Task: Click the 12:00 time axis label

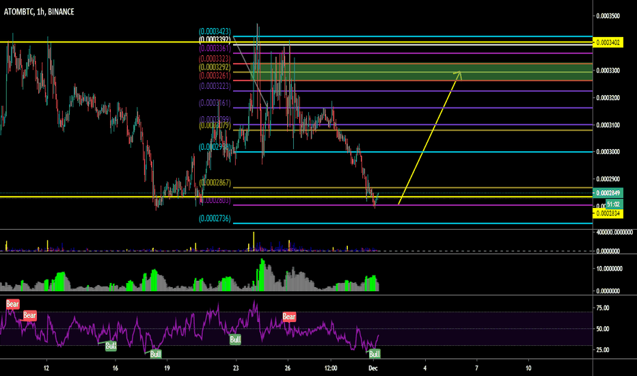Action: tap(331, 368)
